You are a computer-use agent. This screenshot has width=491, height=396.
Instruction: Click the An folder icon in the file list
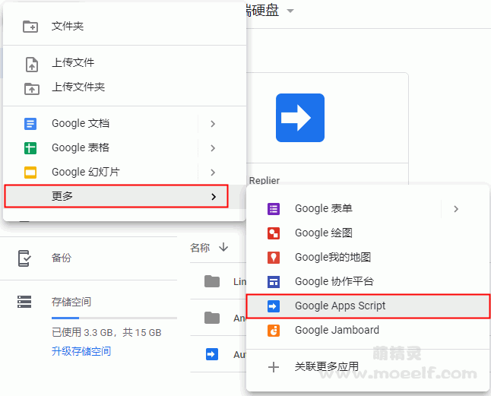[212, 318]
